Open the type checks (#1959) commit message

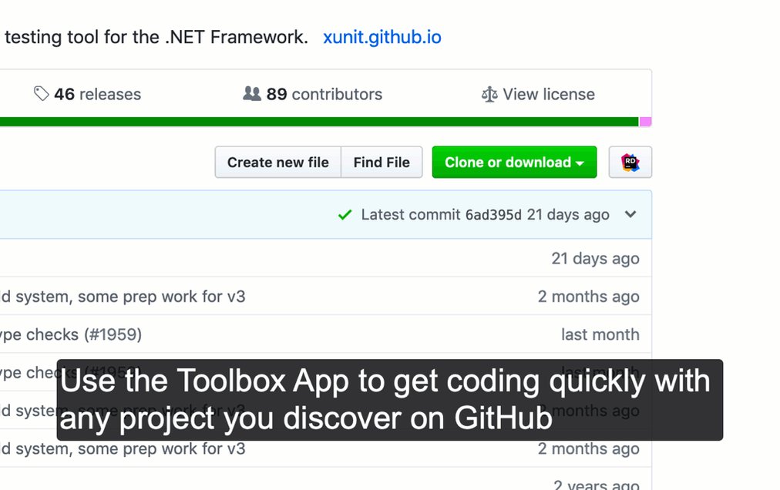pyautogui.click(x=71, y=334)
